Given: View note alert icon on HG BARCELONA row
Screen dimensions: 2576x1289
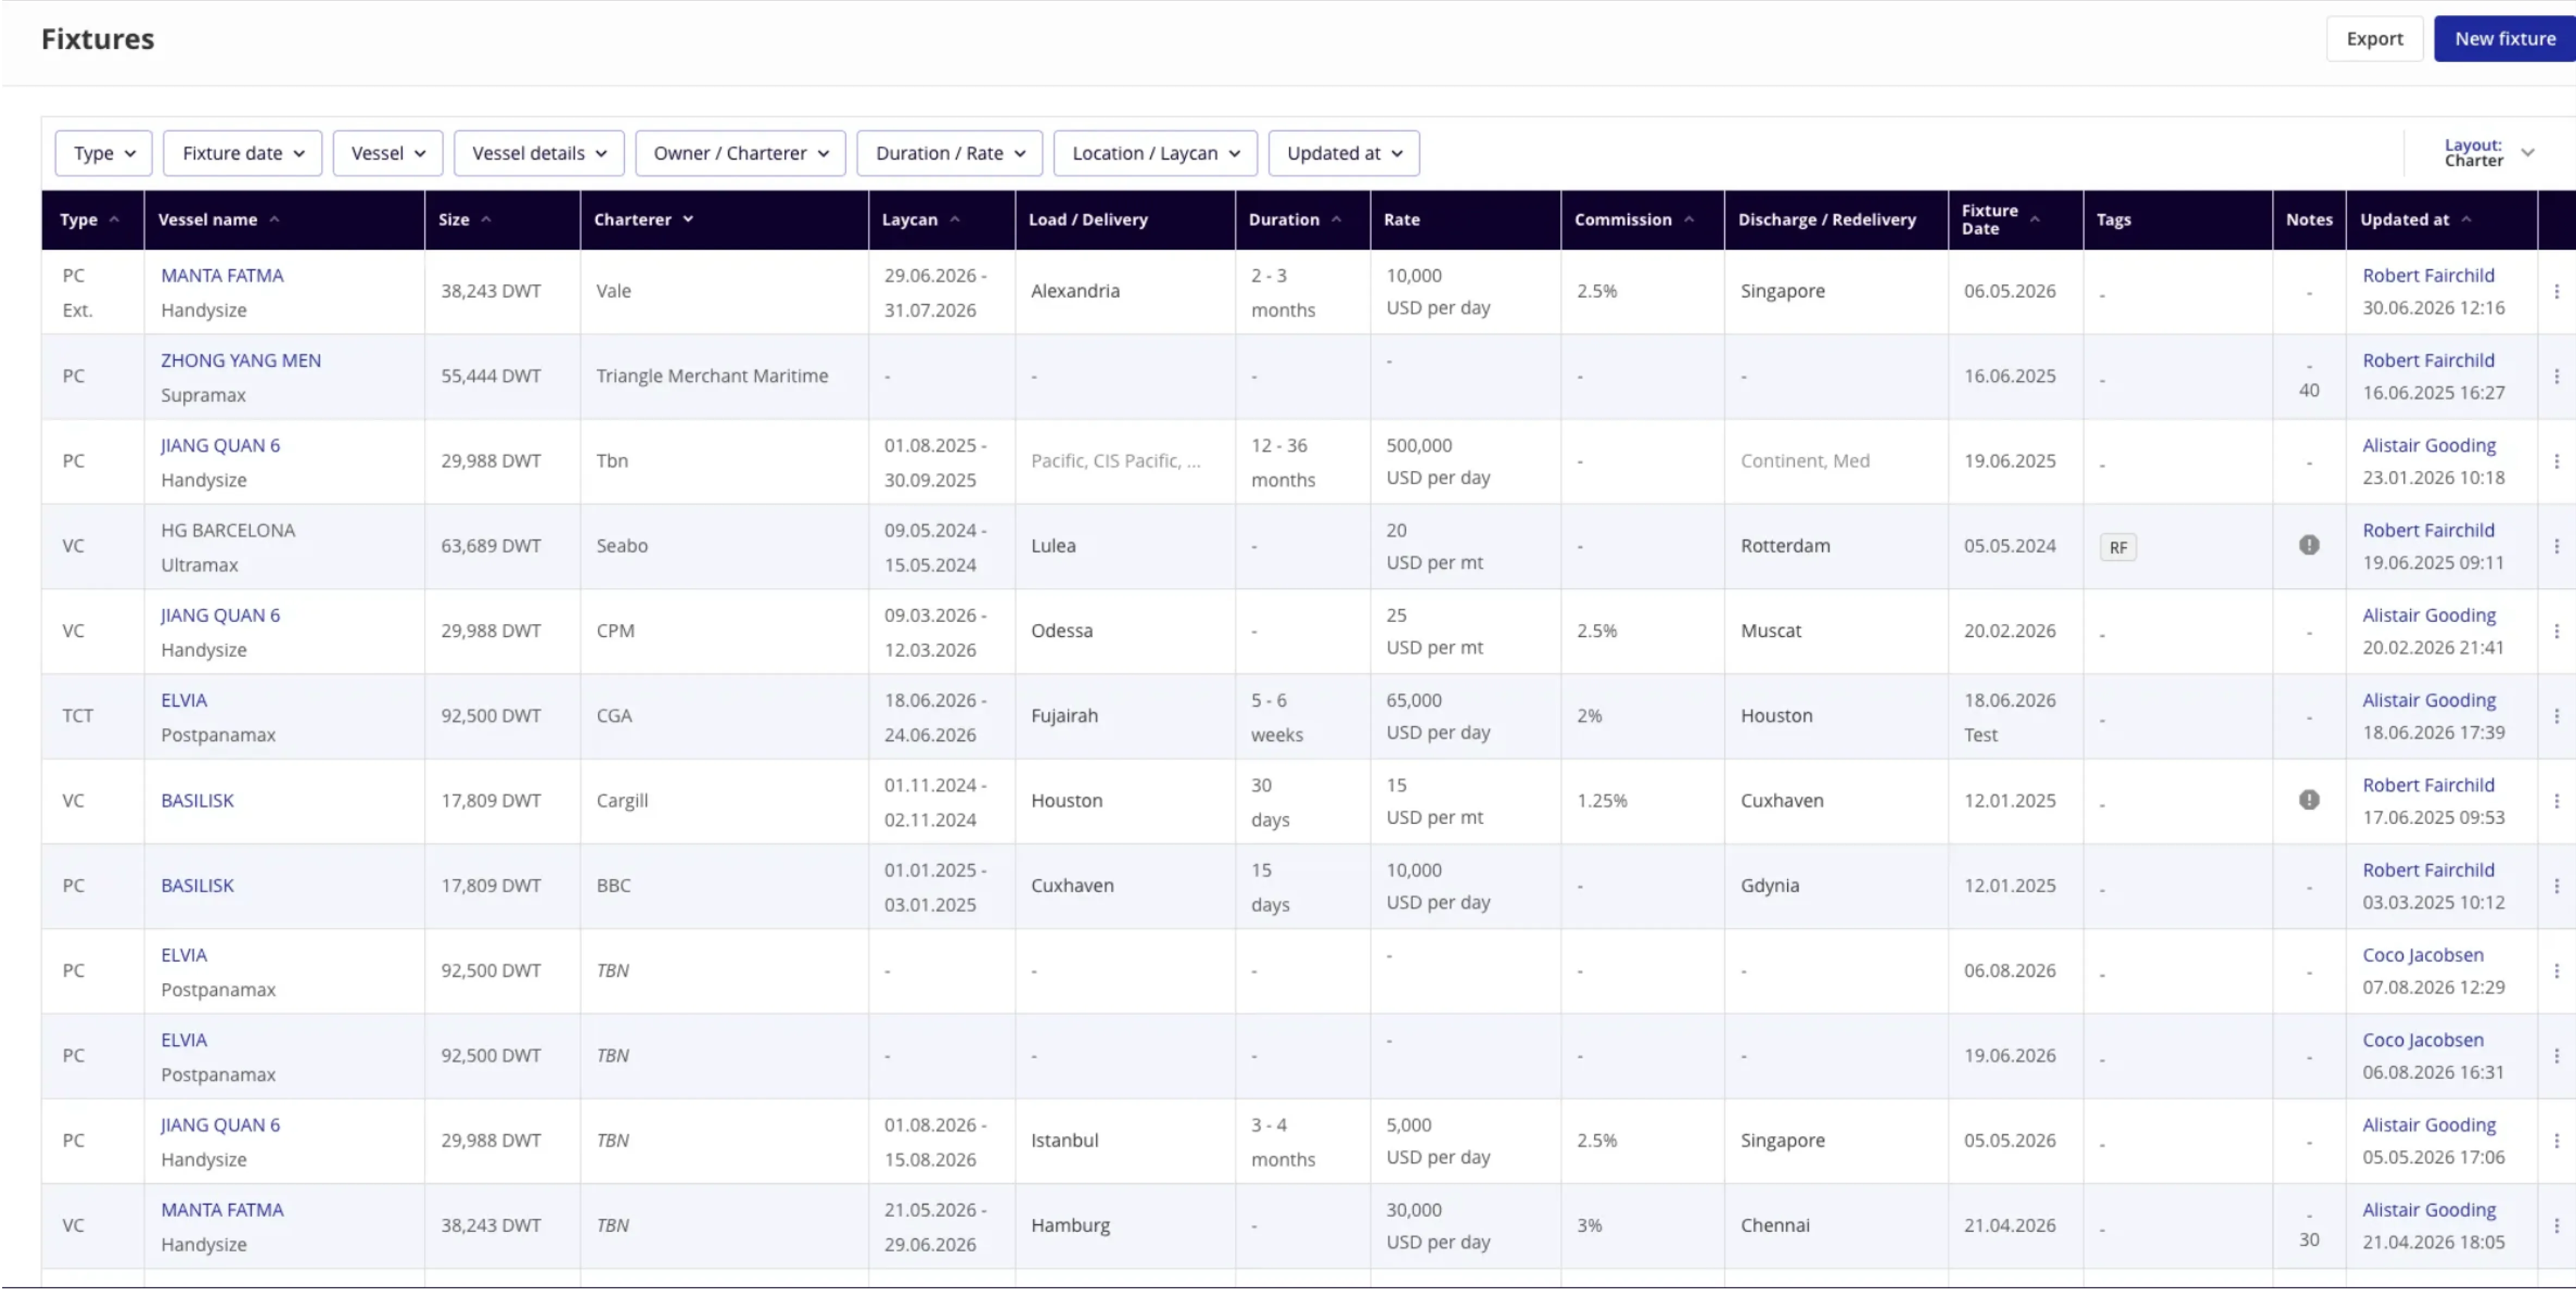Looking at the screenshot, I should click(2308, 545).
